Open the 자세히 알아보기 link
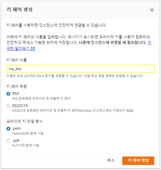 point(18,48)
